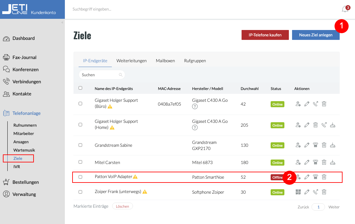Click call icon for Gigaset Holger Support (Home)
Viewport: 355px width, 224px height.
tap(324, 125)
